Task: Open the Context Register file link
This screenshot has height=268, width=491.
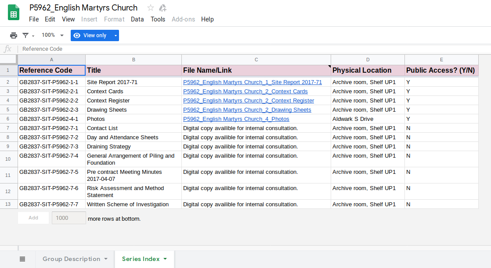Action: click(x=249, y=101)
